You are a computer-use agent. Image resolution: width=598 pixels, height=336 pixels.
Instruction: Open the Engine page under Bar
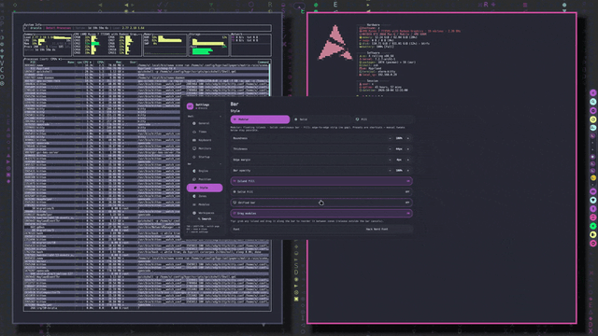point(205,171)
